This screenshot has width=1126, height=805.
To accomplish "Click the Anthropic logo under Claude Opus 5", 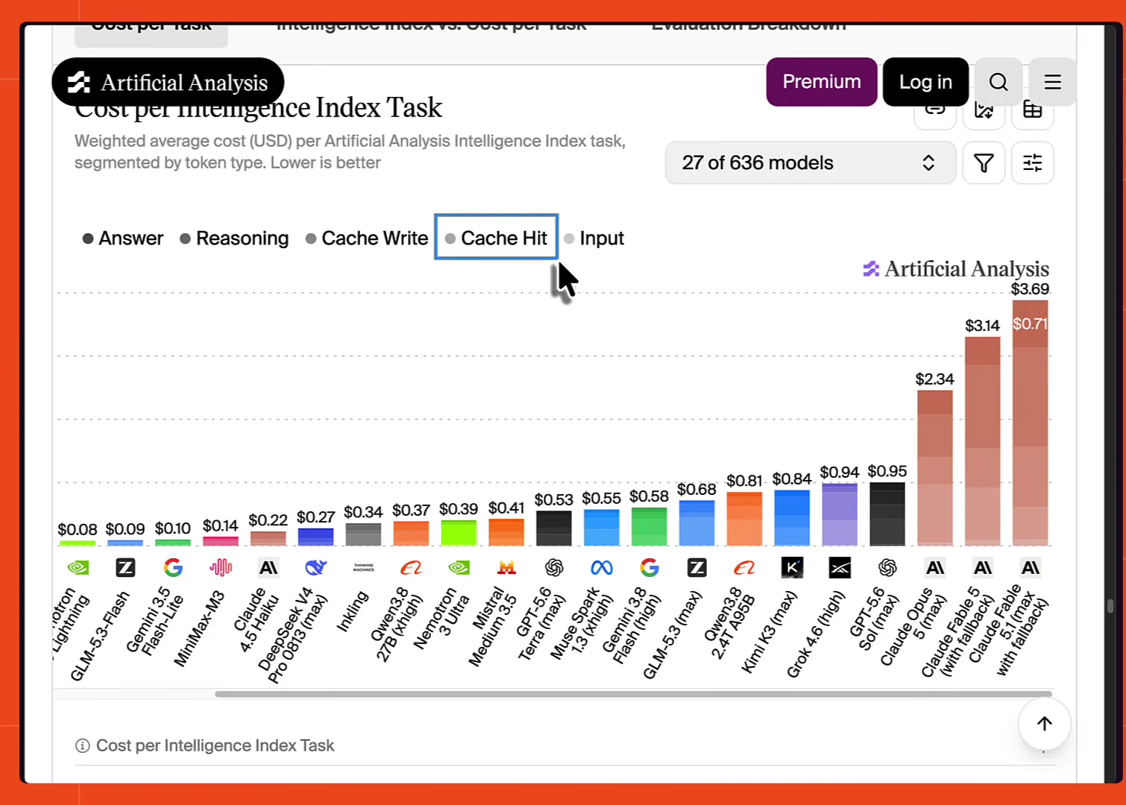I will [x=935, y=568].
